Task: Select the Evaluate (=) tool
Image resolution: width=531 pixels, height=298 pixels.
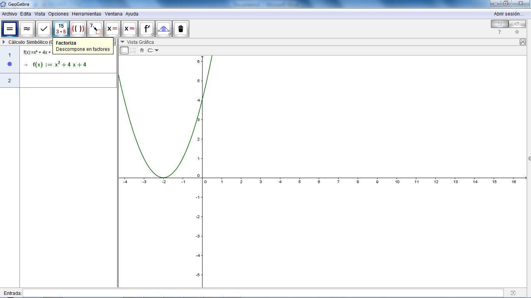Action: (9, 28)
